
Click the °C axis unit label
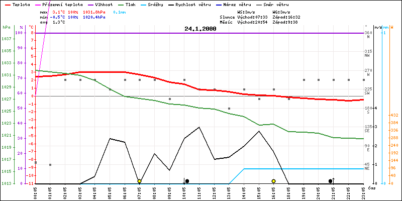coord(32,27)
